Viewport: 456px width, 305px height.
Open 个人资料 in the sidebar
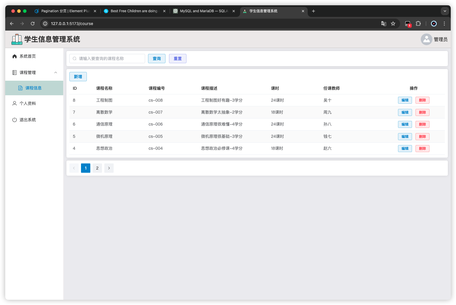(x=34, y=103)
